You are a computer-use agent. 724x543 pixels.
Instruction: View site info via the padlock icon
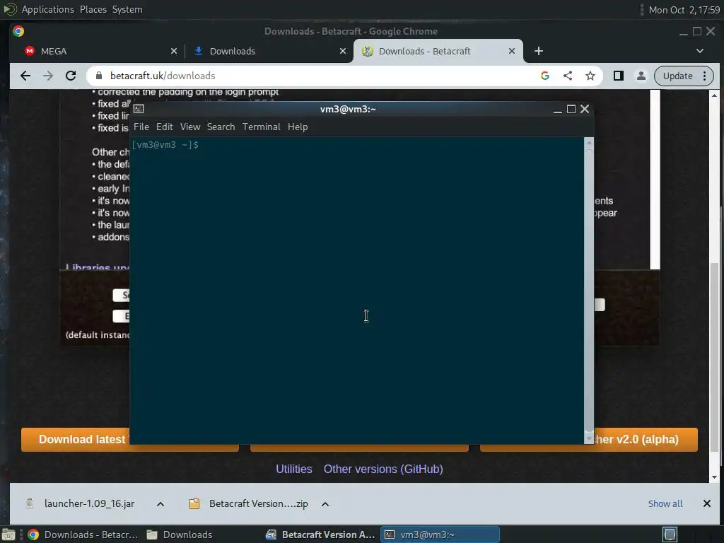tap(99, 76)
